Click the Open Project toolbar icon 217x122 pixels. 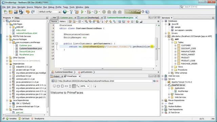pos(16,12)
